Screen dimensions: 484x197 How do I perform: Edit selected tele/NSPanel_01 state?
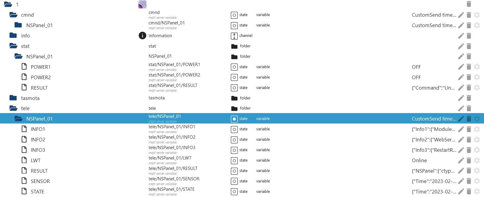pyautogui.click(x=461, y=119)
